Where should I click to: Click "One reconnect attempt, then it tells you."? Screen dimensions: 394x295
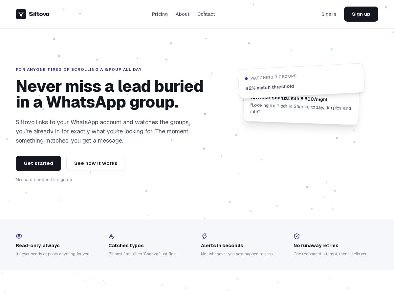click(331, 254)
